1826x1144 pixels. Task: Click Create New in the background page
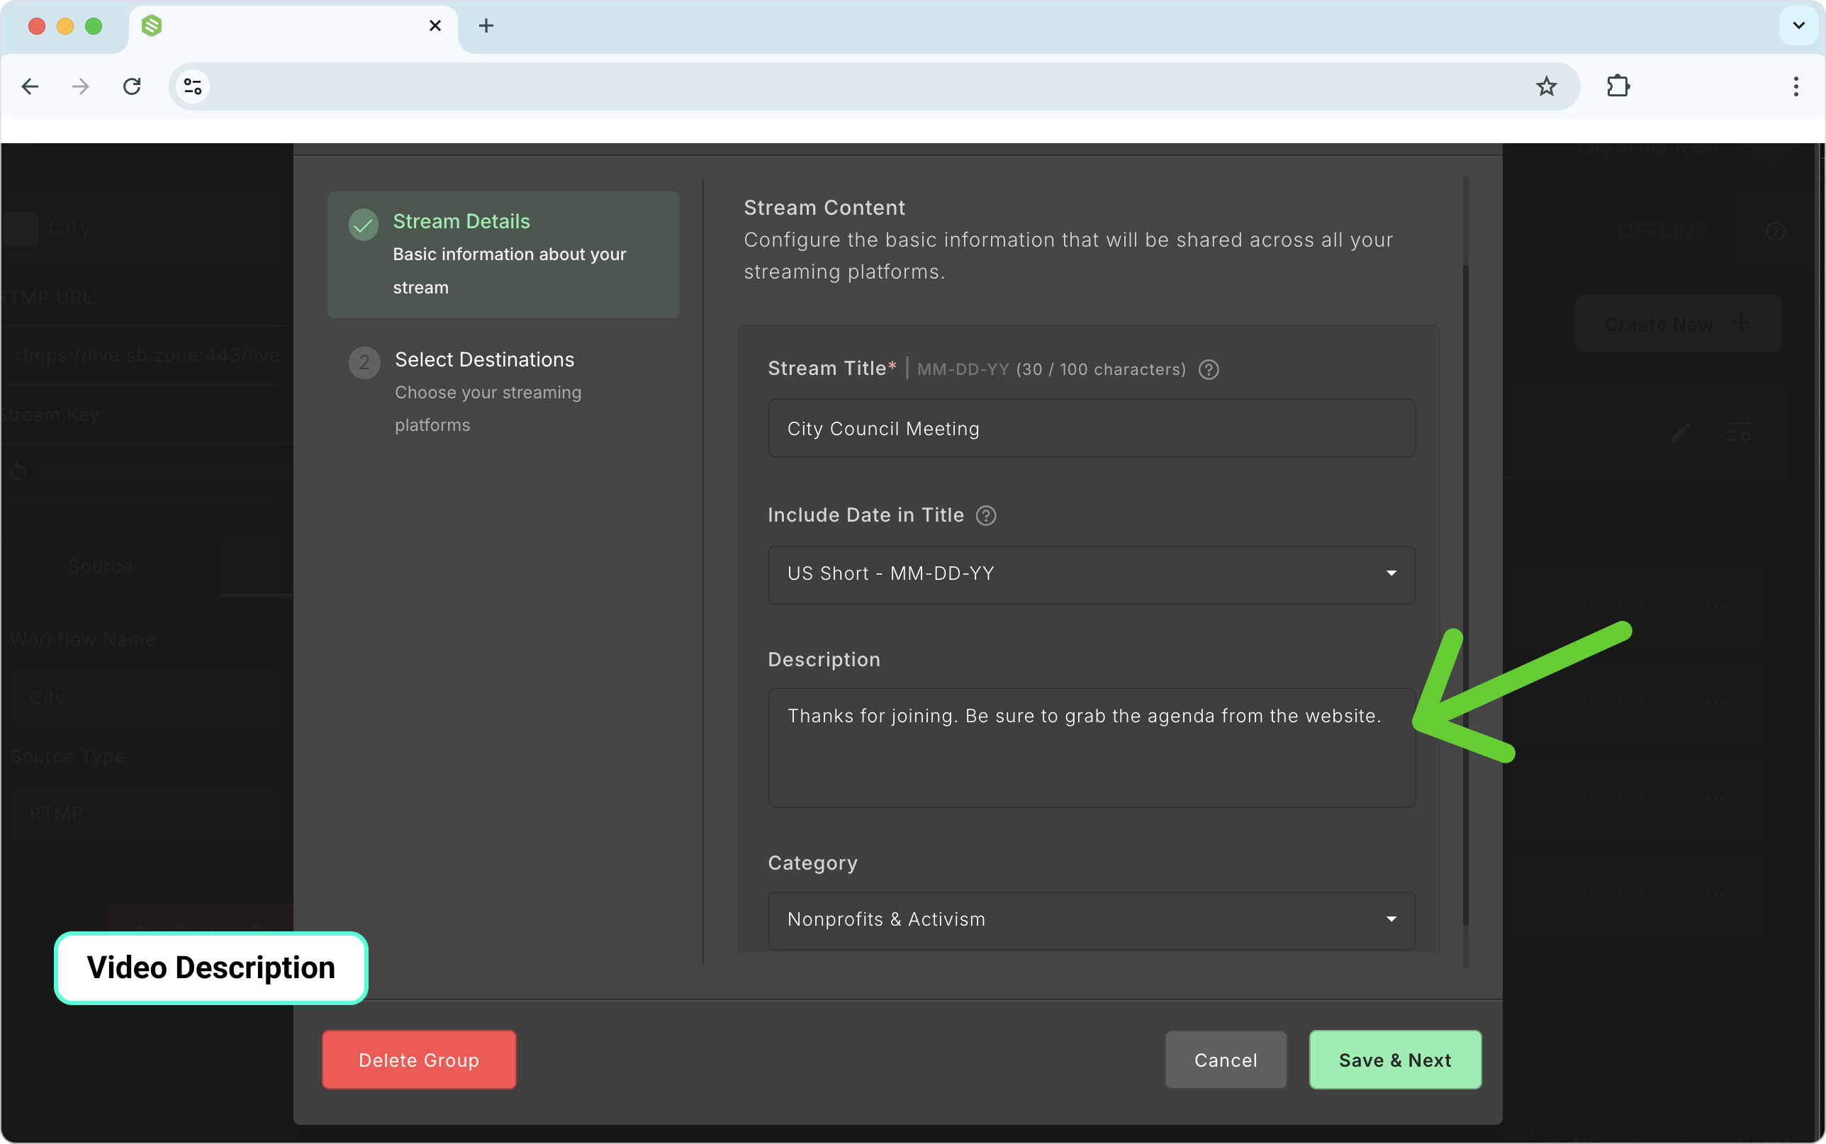(x=1678, y=324)
